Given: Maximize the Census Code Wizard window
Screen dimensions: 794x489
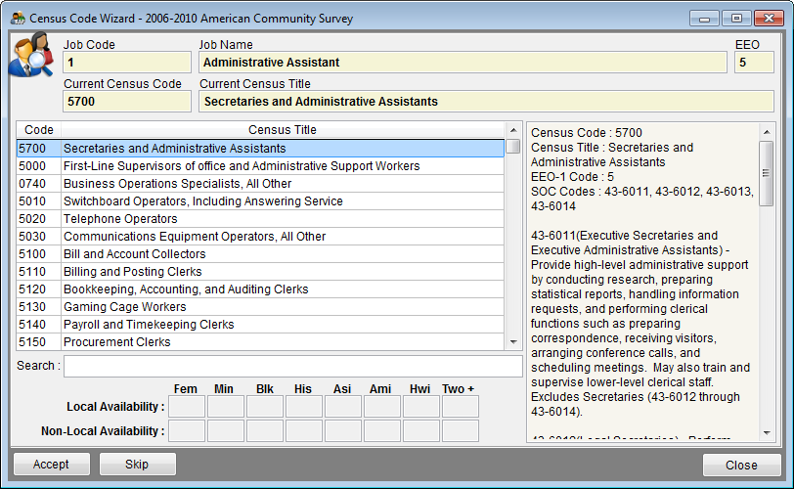Looking at the screenshot, I should pyautogui.click(x=736, y=19).
